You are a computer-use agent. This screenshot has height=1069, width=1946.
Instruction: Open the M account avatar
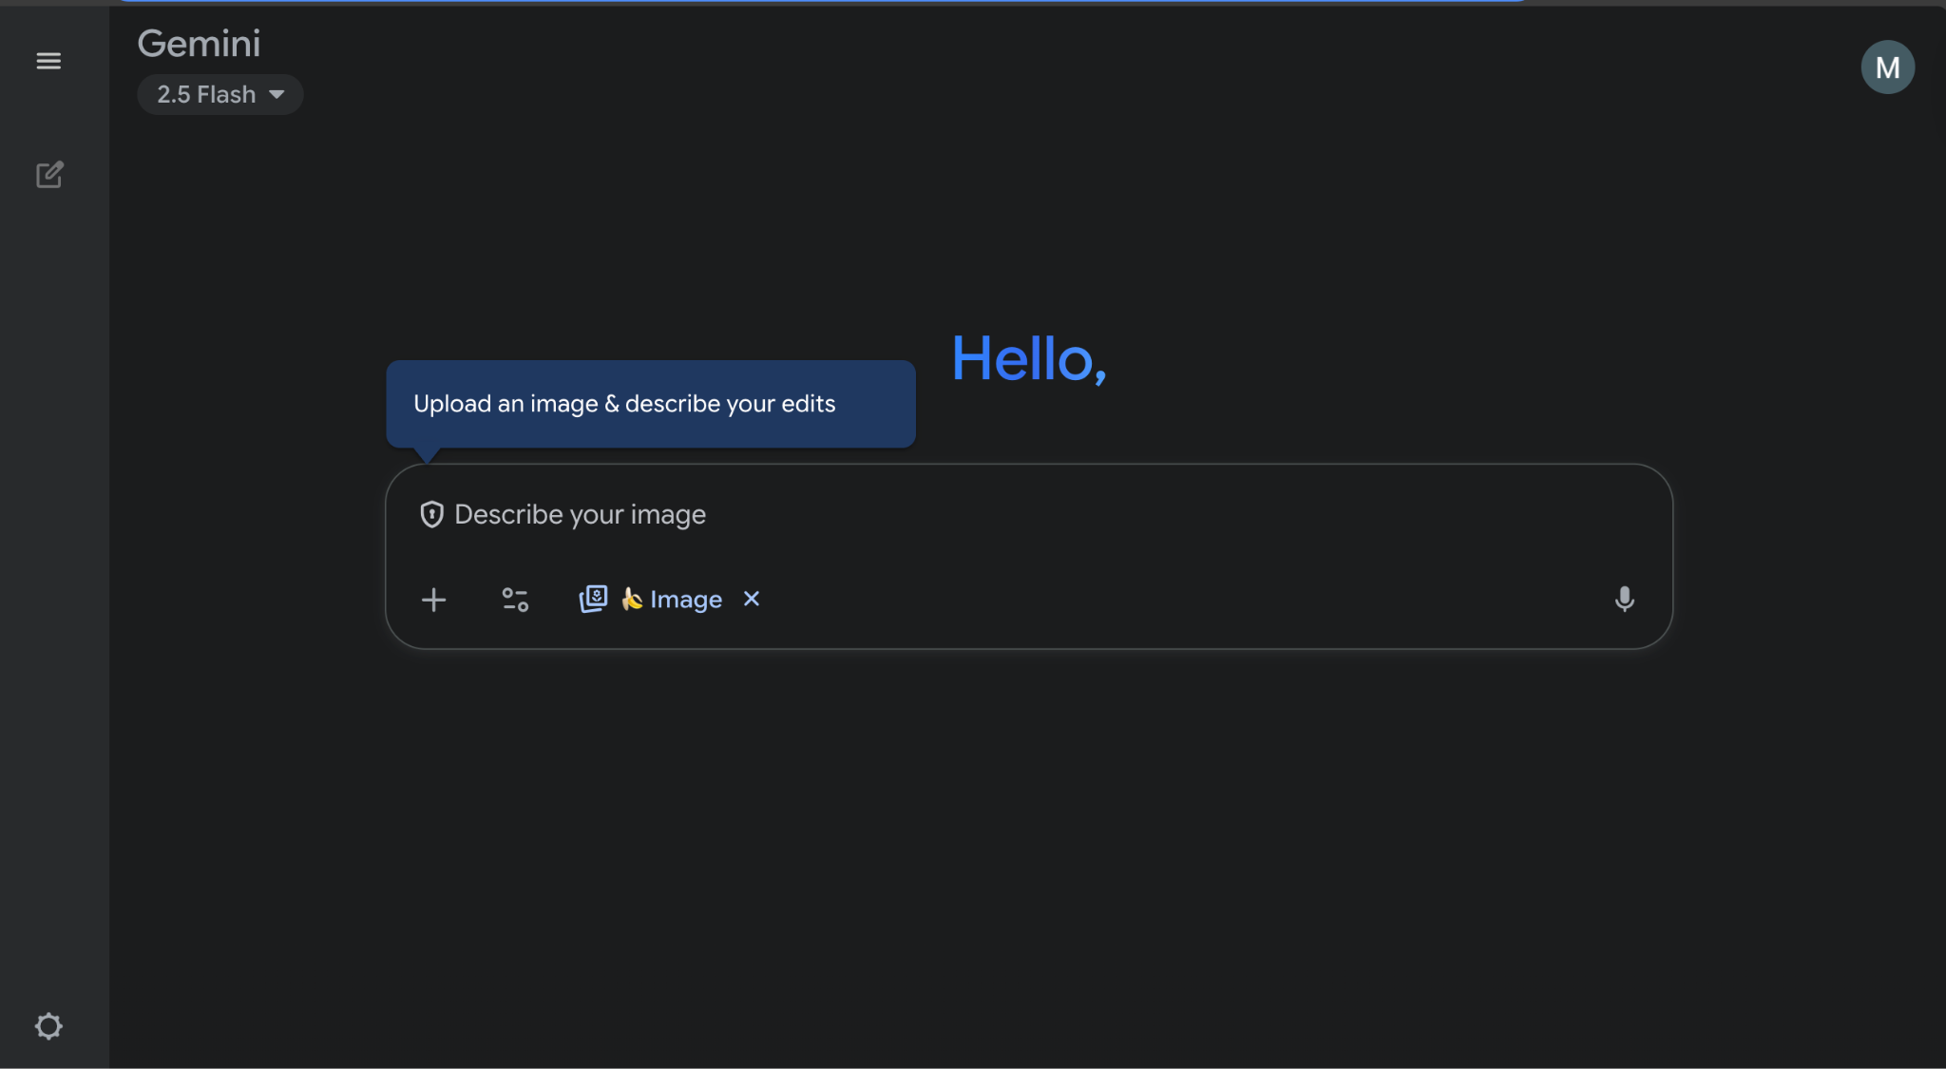click(x=1887, y=67)
